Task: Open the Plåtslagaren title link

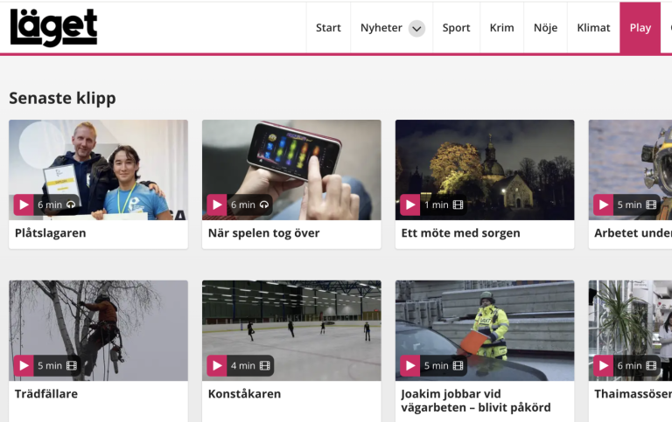Action: coord(51,233)
